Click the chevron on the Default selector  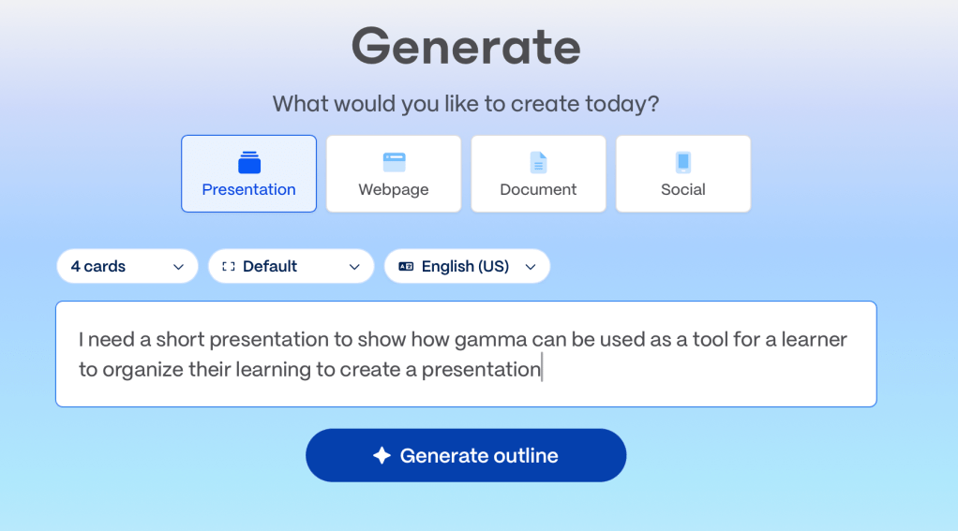coord(354,267)
